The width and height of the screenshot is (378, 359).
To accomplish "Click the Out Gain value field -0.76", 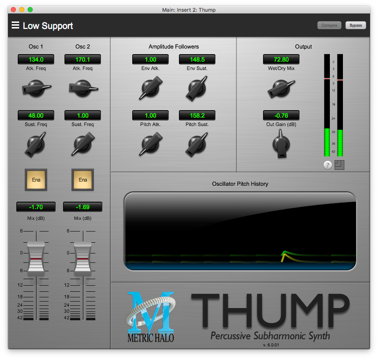I will [281, 115].
